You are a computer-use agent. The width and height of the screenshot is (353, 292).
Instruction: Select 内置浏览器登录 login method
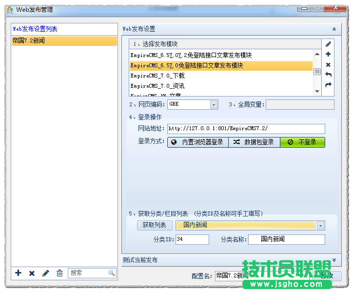click(198, 142)
